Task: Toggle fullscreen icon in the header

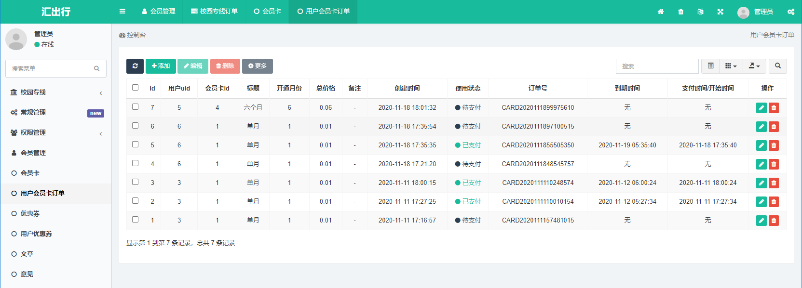Action: click(x=720, y=12)
